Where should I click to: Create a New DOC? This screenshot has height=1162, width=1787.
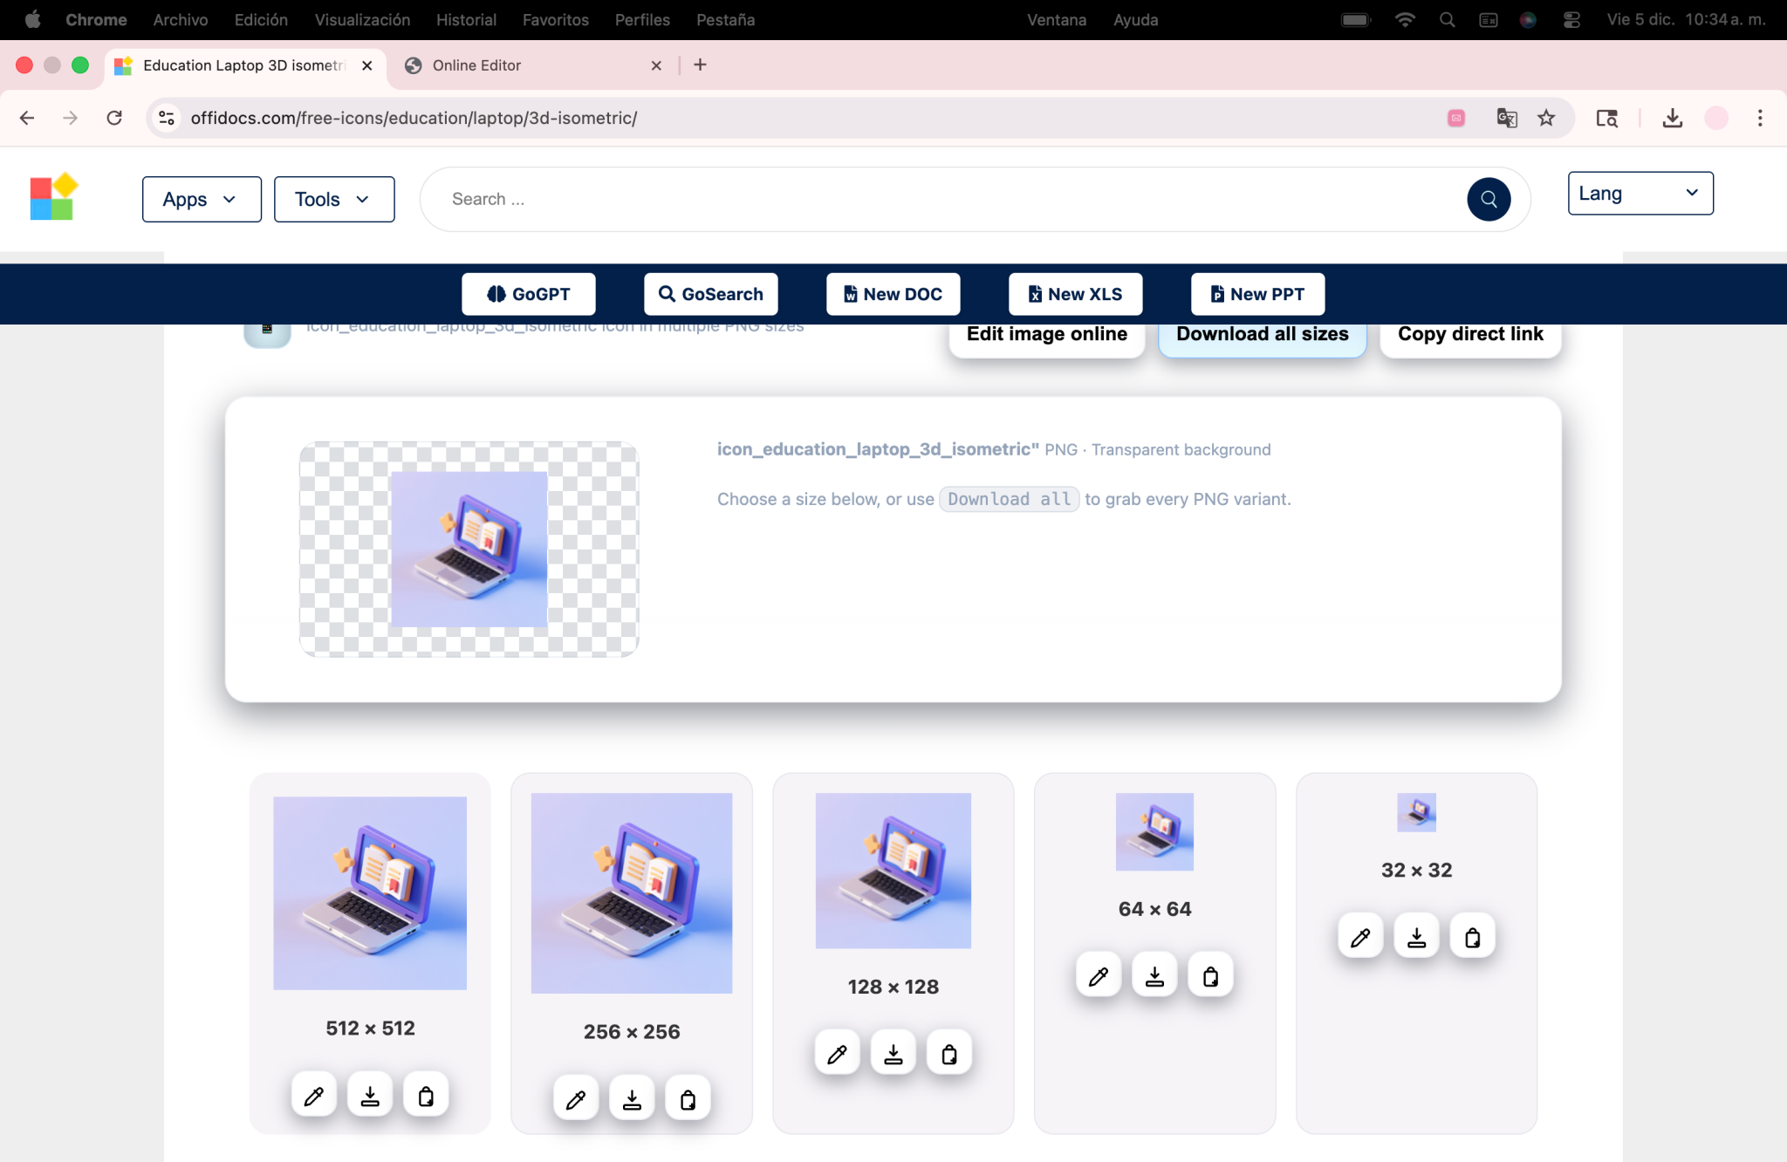tap(893, 294)
